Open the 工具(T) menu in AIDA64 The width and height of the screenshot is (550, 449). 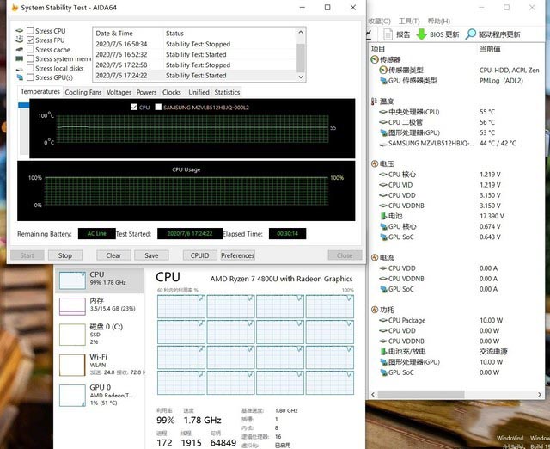409,21
